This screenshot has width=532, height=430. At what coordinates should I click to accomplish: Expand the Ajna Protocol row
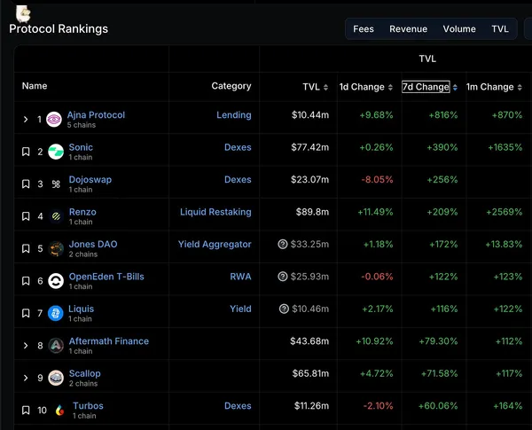(26, 120)
